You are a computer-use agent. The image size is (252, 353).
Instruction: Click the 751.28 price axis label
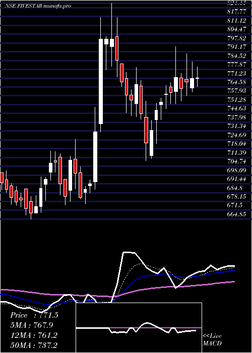point(236,99)
